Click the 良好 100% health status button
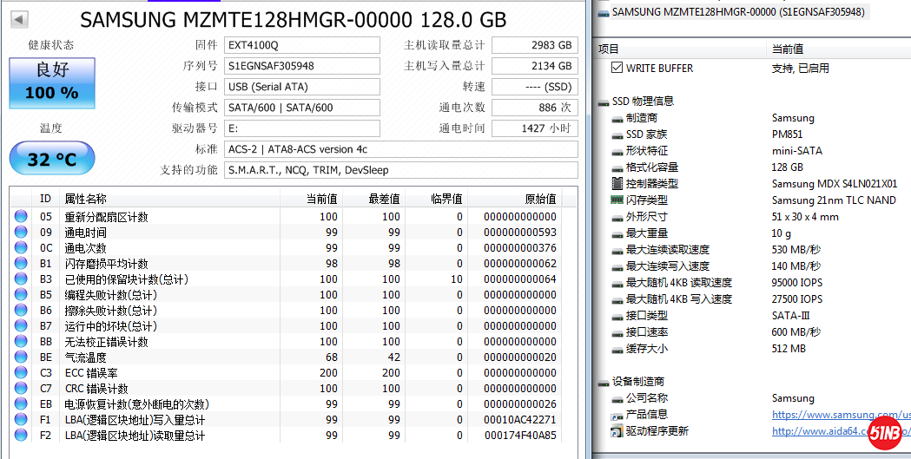911x459 pixels. [51, 81]
